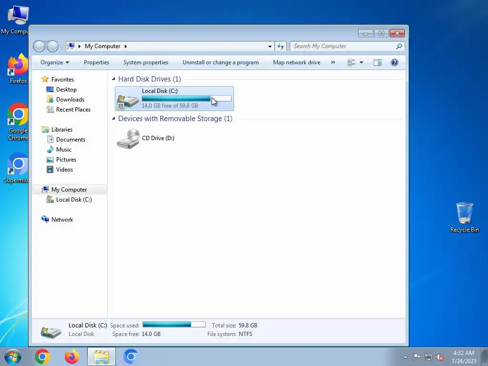Click the Favorites star icon

(45, 79)
